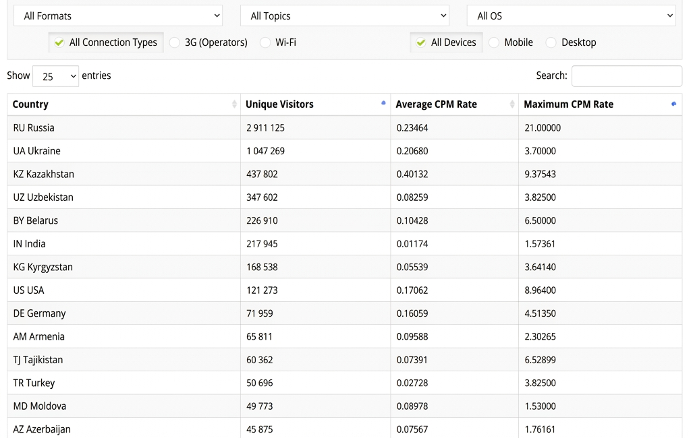Click Uzbekistan's visitors value 347 602

(262, 197)
